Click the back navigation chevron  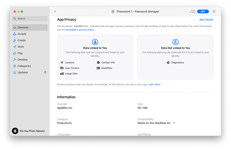55,12
